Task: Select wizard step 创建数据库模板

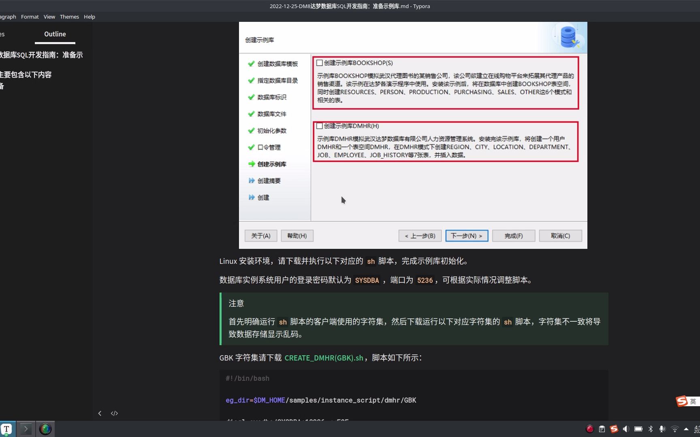Action: [277, 64]
